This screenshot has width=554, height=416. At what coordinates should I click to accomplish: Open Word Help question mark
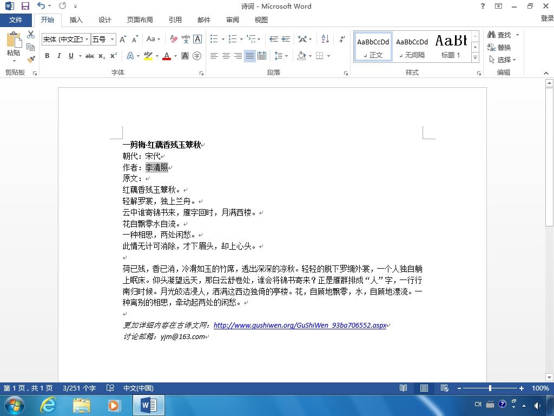[x=483, y=6]
